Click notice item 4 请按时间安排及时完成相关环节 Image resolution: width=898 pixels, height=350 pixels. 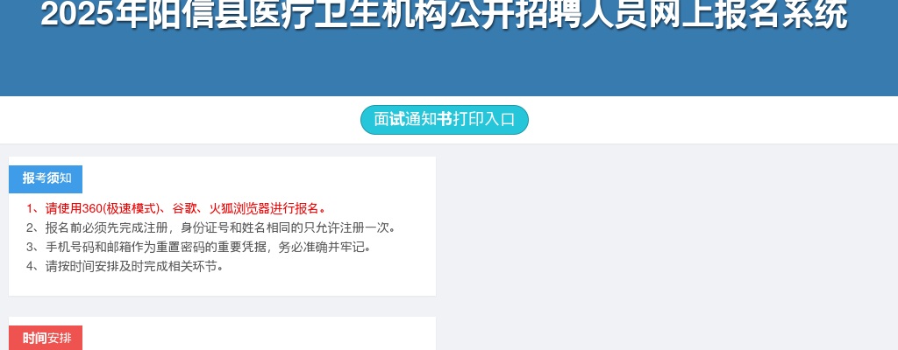(125, 267)
